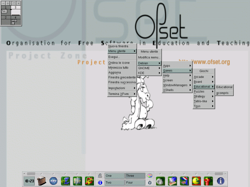Viewport: 250px width, 187px height.
Task: Switch to workspace Three on the panel
Action: pos(135,176)
